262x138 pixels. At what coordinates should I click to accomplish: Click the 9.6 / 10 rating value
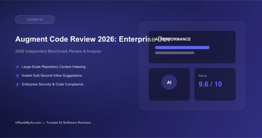point(210,84)
